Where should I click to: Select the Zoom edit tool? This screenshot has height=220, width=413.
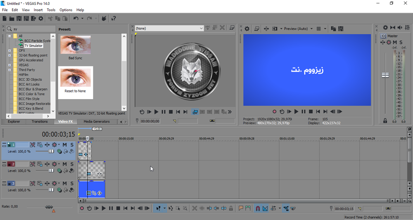pos(185,208)
